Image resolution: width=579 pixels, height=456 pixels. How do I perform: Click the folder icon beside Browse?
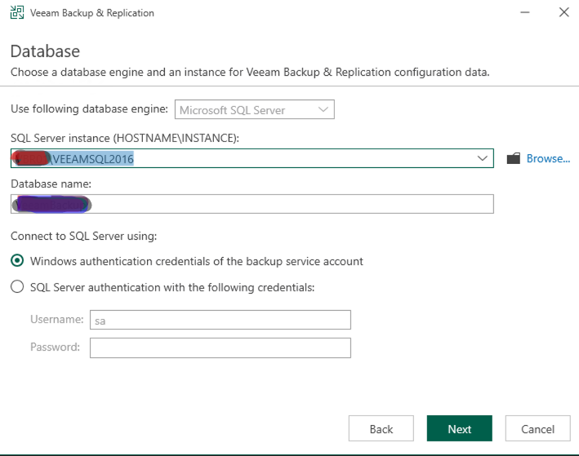point(514,158)
